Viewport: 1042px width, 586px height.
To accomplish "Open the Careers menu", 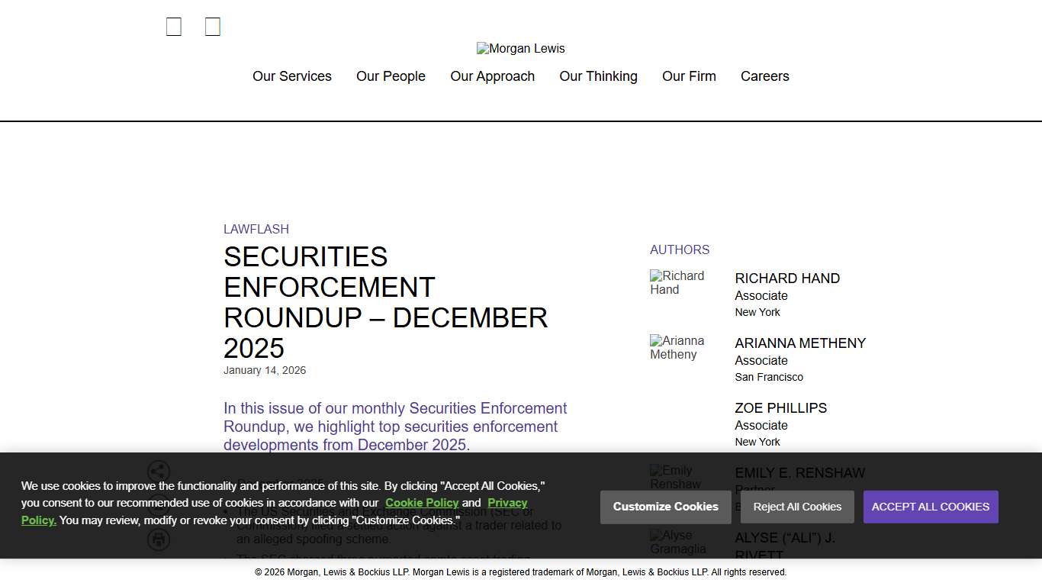I will pos(764,76).
